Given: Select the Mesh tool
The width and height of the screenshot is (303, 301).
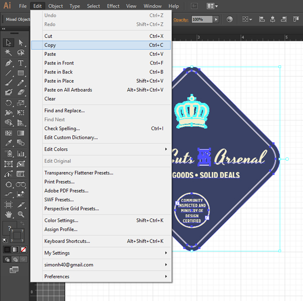Looking at the screenshot, I should 9,133.
